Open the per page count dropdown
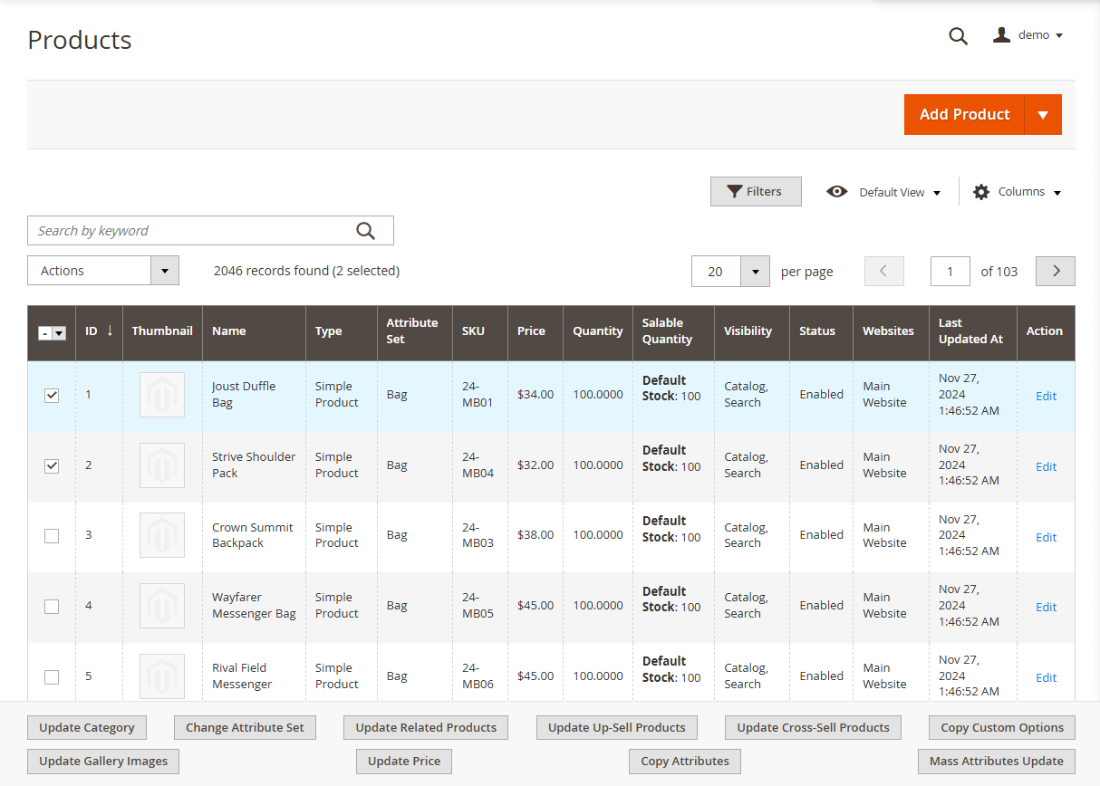The image size is (1100, 786). pos(755,272)
